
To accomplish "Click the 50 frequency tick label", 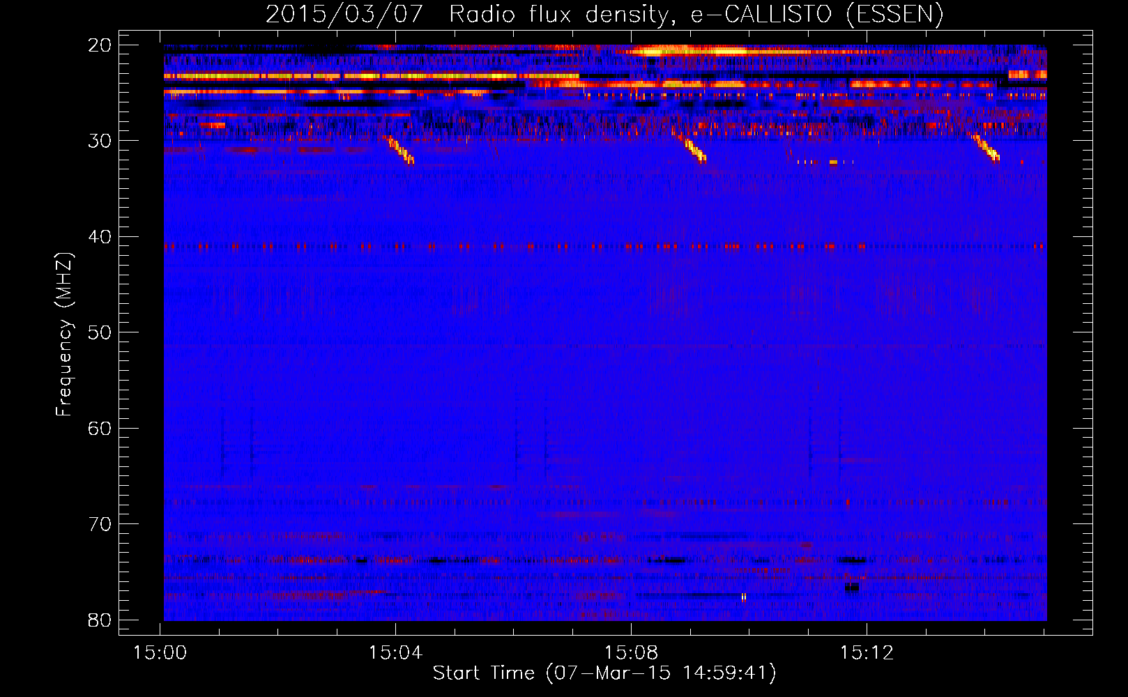I will pos(100,332).
